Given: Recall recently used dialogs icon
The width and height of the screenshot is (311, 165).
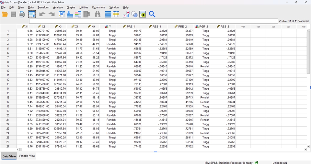Looking at the screenshot, I should pyautogui.click(x=32, y=14).
